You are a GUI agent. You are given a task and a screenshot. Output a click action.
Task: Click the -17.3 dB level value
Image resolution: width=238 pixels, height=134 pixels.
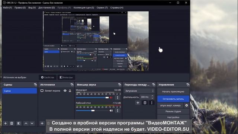pos(117,103)
